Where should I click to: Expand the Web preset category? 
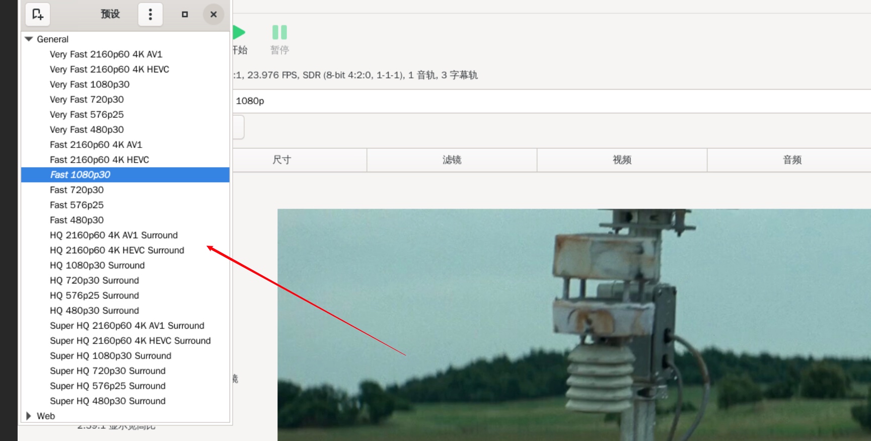(x=29, y=416)
